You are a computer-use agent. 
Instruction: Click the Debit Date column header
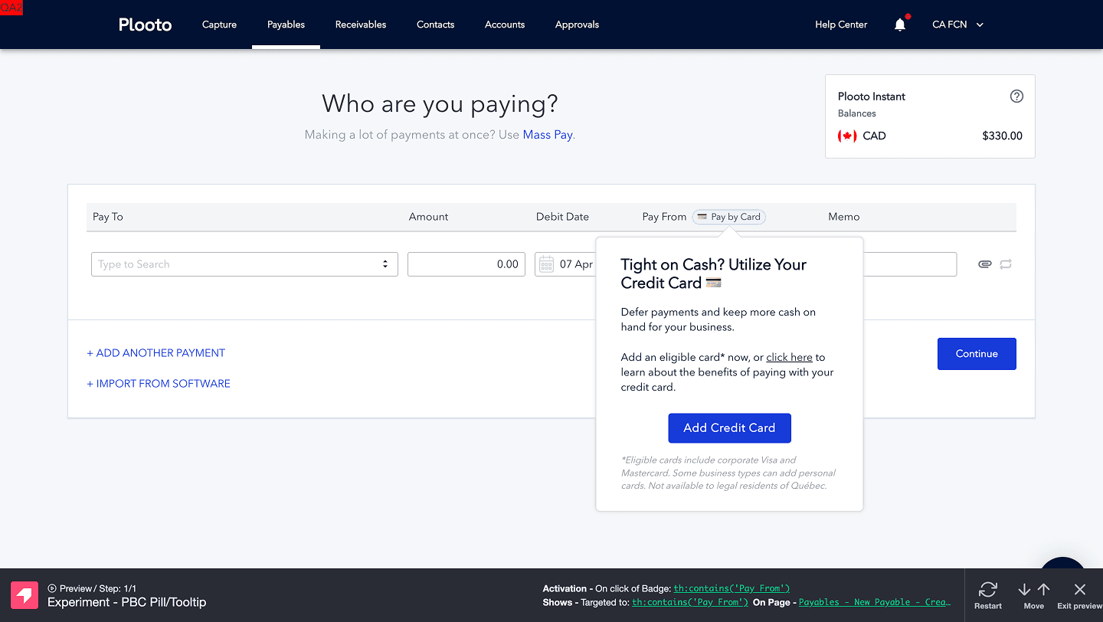click(x=562, y=217)
